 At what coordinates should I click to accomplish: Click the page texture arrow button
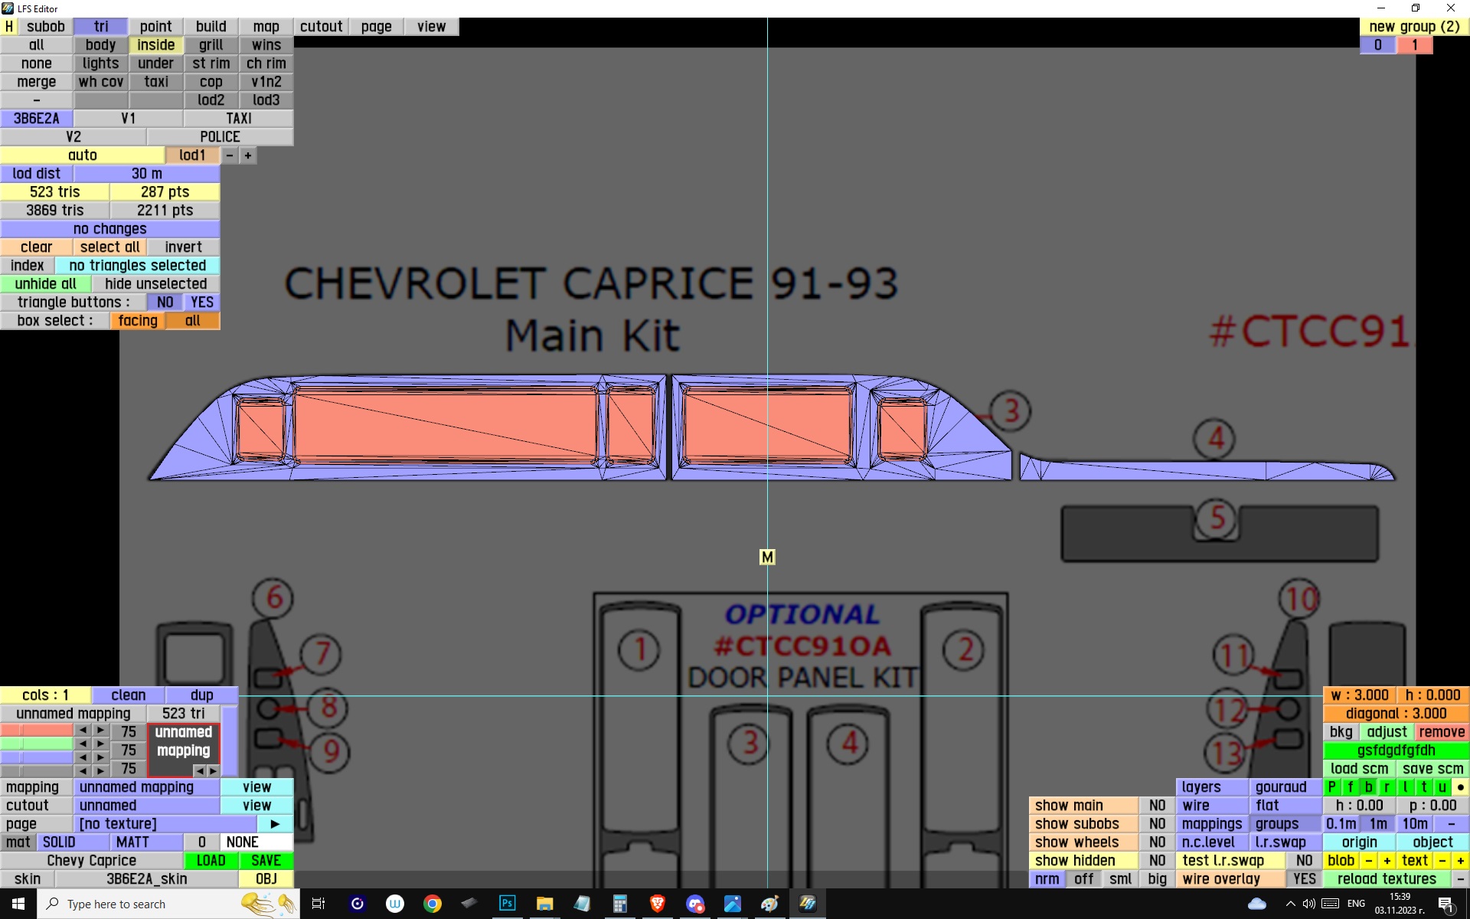pos(275,824)
